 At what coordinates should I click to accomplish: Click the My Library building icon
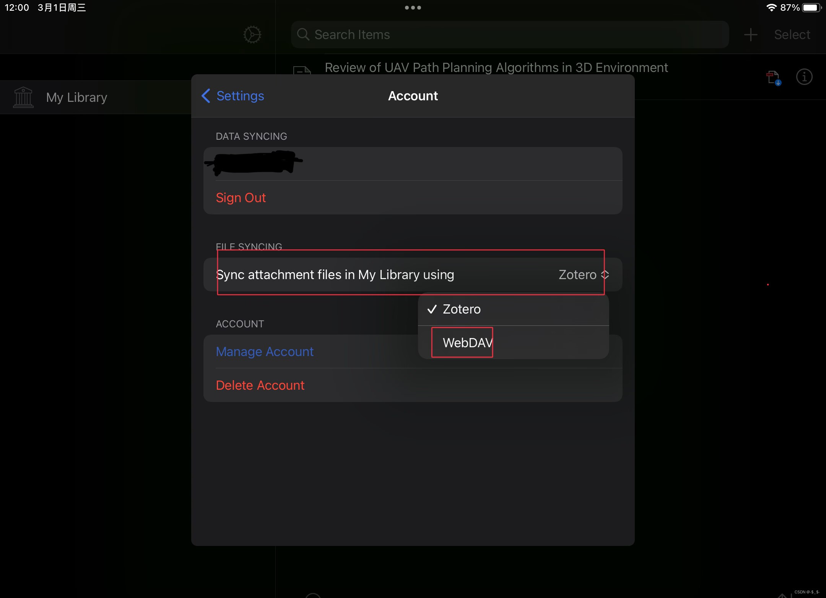[x=23, y=97]
